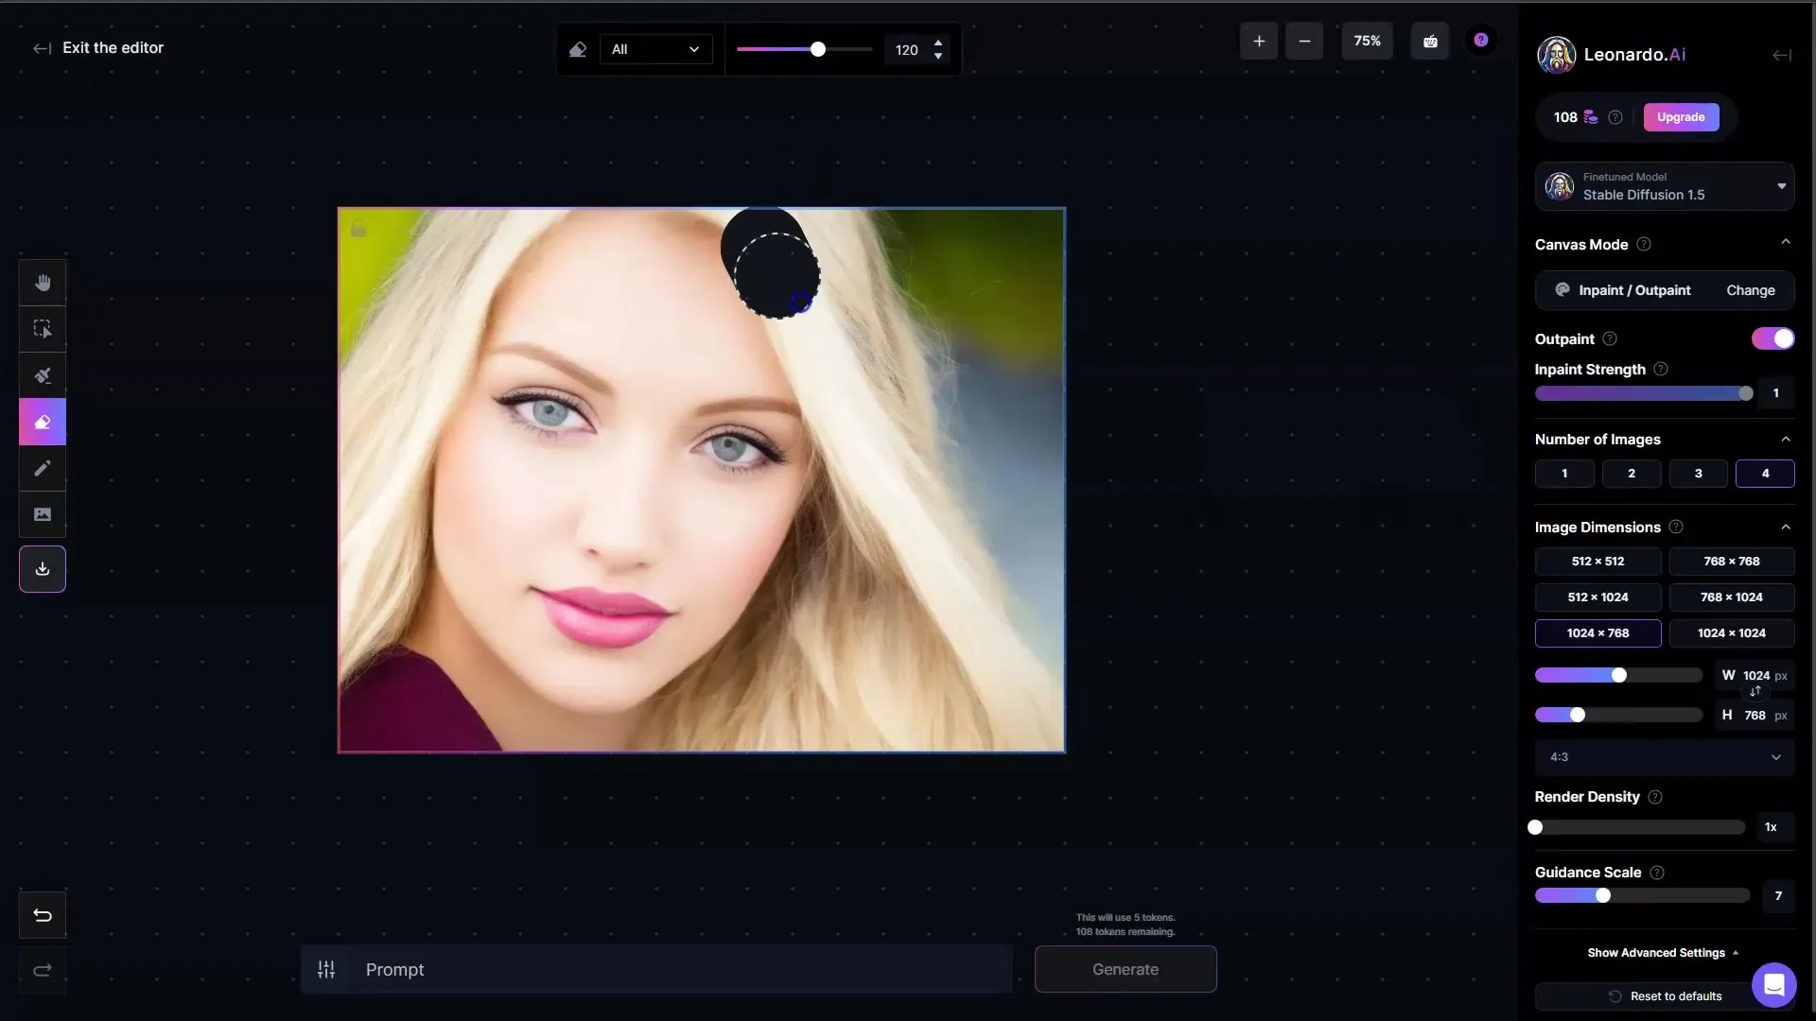Select the 1024x768 image dimension
Image resolution: width=1816 pixels, height=1021 pixels.
1598,632
